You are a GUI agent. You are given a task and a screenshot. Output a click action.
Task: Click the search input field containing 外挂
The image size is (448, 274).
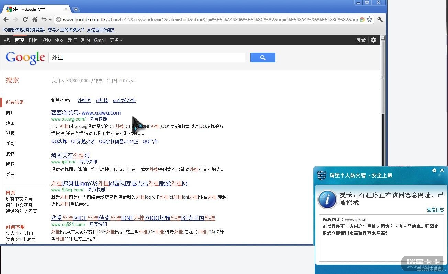click(x=146, y=58)
